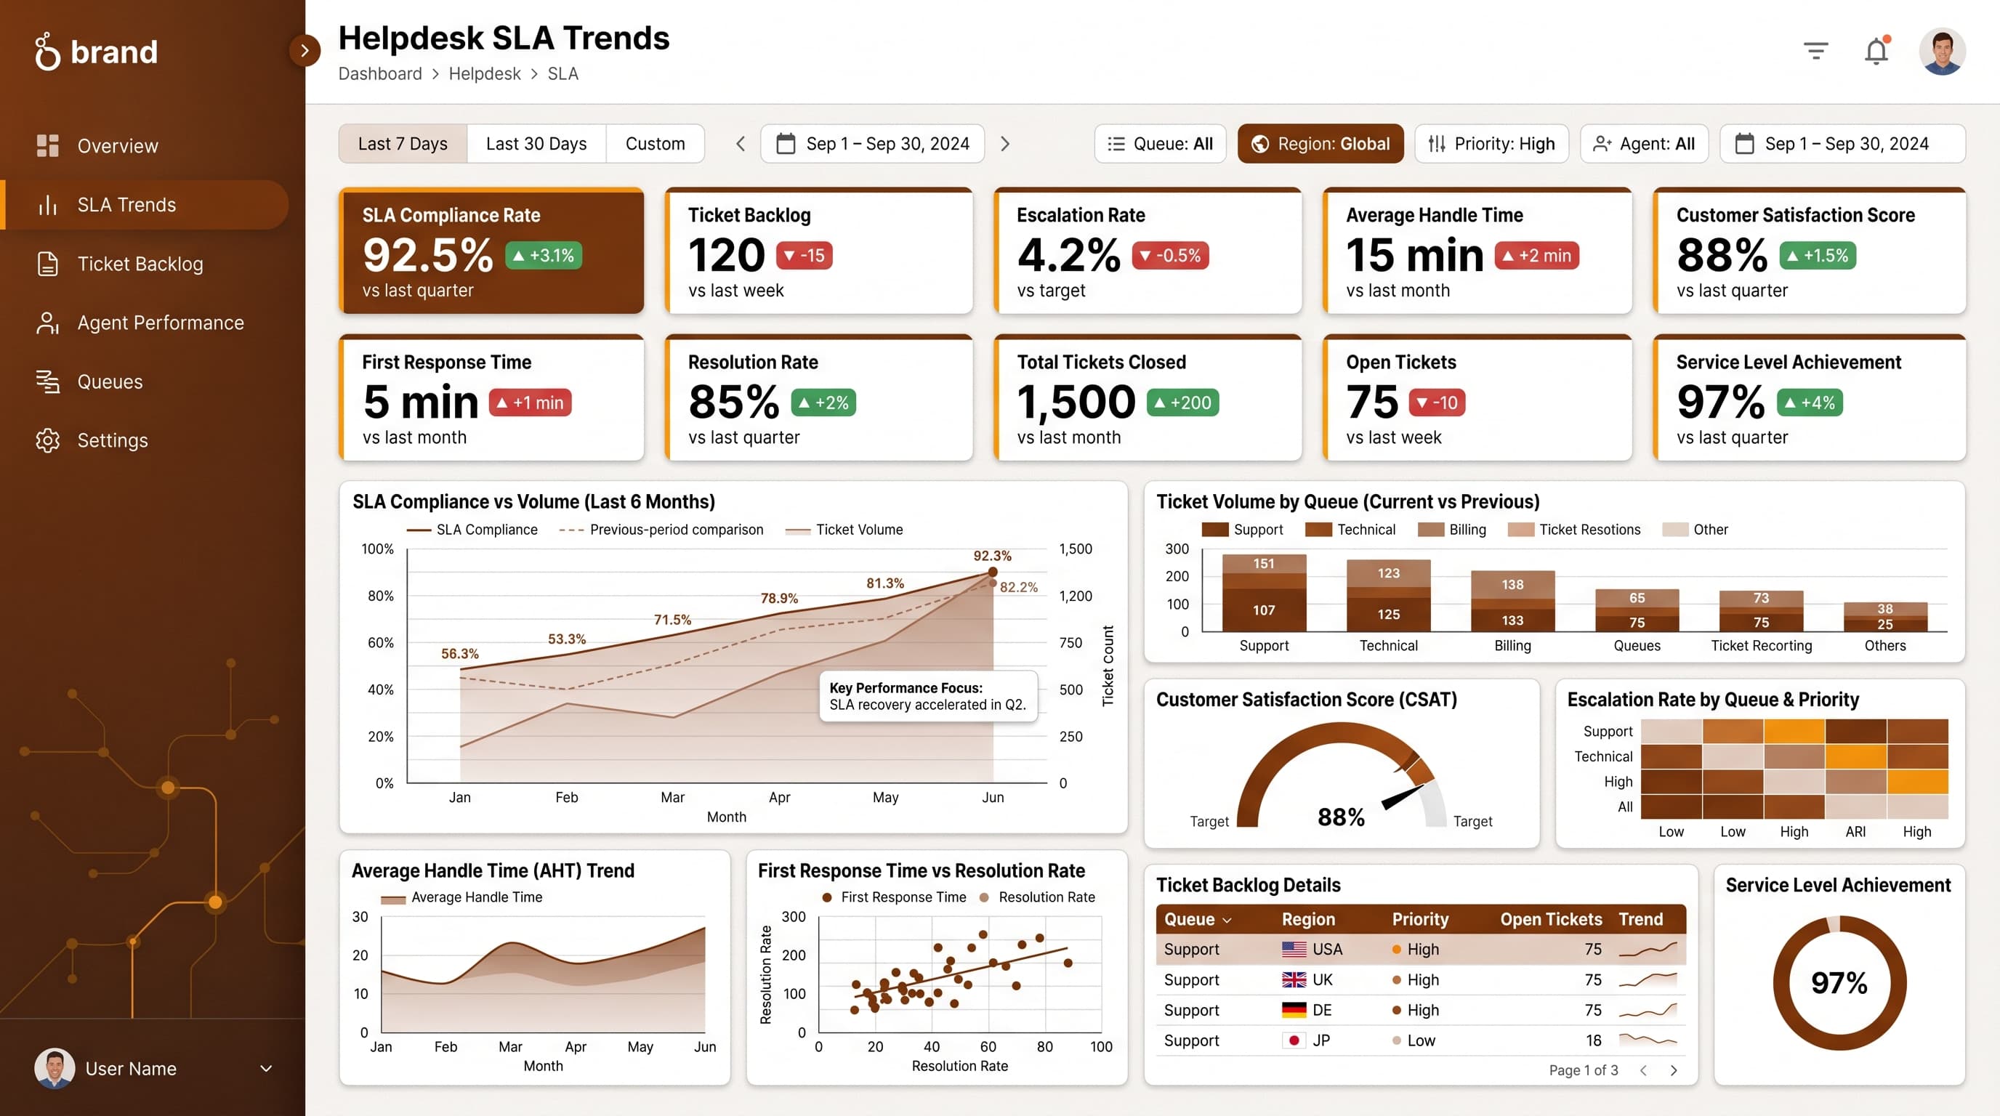2000x1116 pixels.
Task: Select the Custom range tab
Action: pyautogui.click(x=656, y=144)
